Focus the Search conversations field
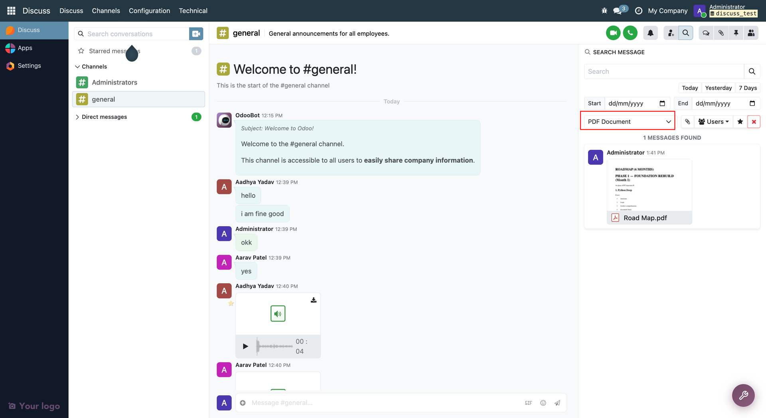The image size is (766, 418). (x=132, y=34)
